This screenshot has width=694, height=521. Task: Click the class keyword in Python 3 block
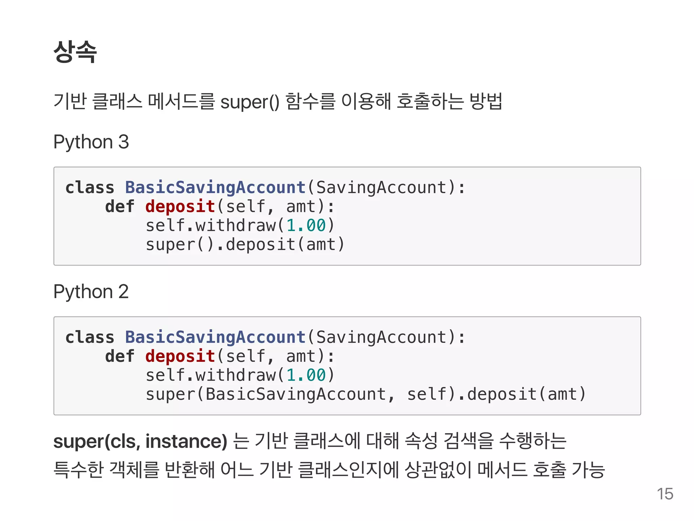point(89,188)
